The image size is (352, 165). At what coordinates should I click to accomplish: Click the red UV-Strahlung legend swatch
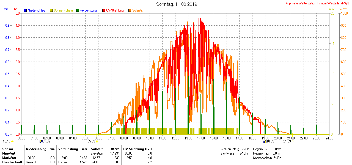click(104, 10)
